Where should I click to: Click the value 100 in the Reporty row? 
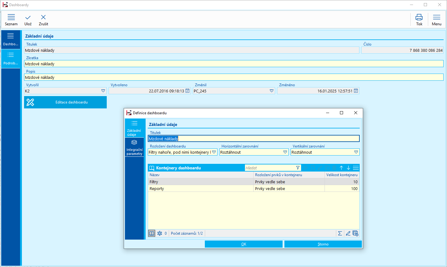point(354,189)
